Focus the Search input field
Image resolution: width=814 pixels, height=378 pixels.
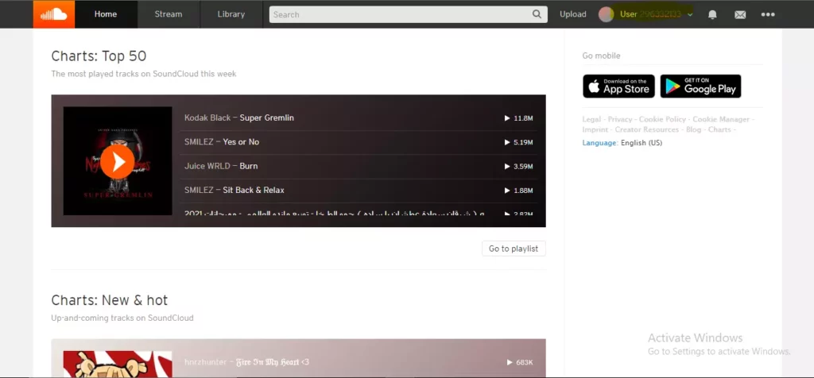(408, 14)
